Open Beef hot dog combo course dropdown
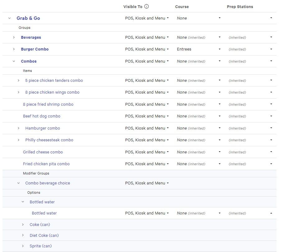Image resolution: width=288 pixels, height=252 pixels. [x=219, y=116]
